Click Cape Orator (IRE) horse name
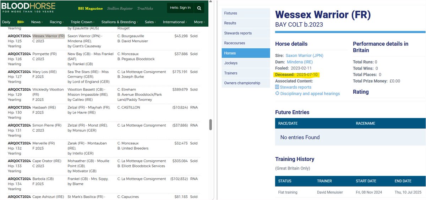The image size is (426, 200). (47, 161)
